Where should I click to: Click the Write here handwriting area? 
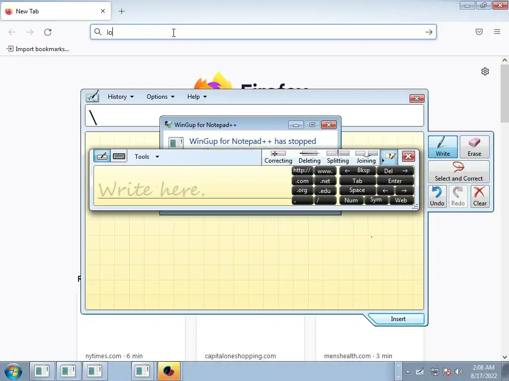pos(193,186)
